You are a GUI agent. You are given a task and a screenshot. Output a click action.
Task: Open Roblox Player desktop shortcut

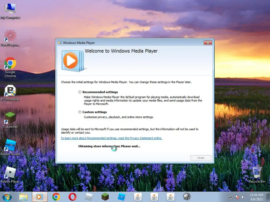10,175
